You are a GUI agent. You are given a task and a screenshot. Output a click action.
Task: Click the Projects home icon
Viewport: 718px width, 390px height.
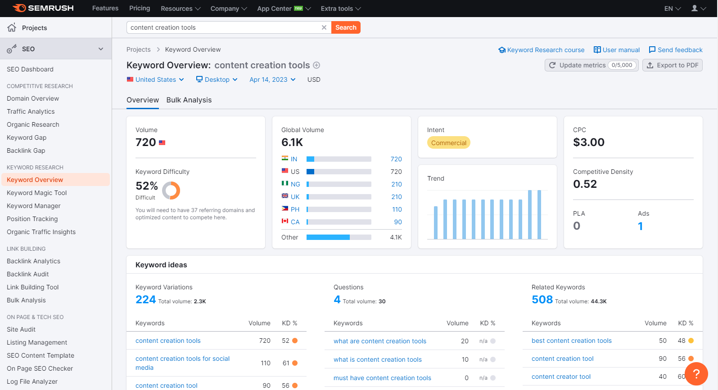[x=12, y=27]
